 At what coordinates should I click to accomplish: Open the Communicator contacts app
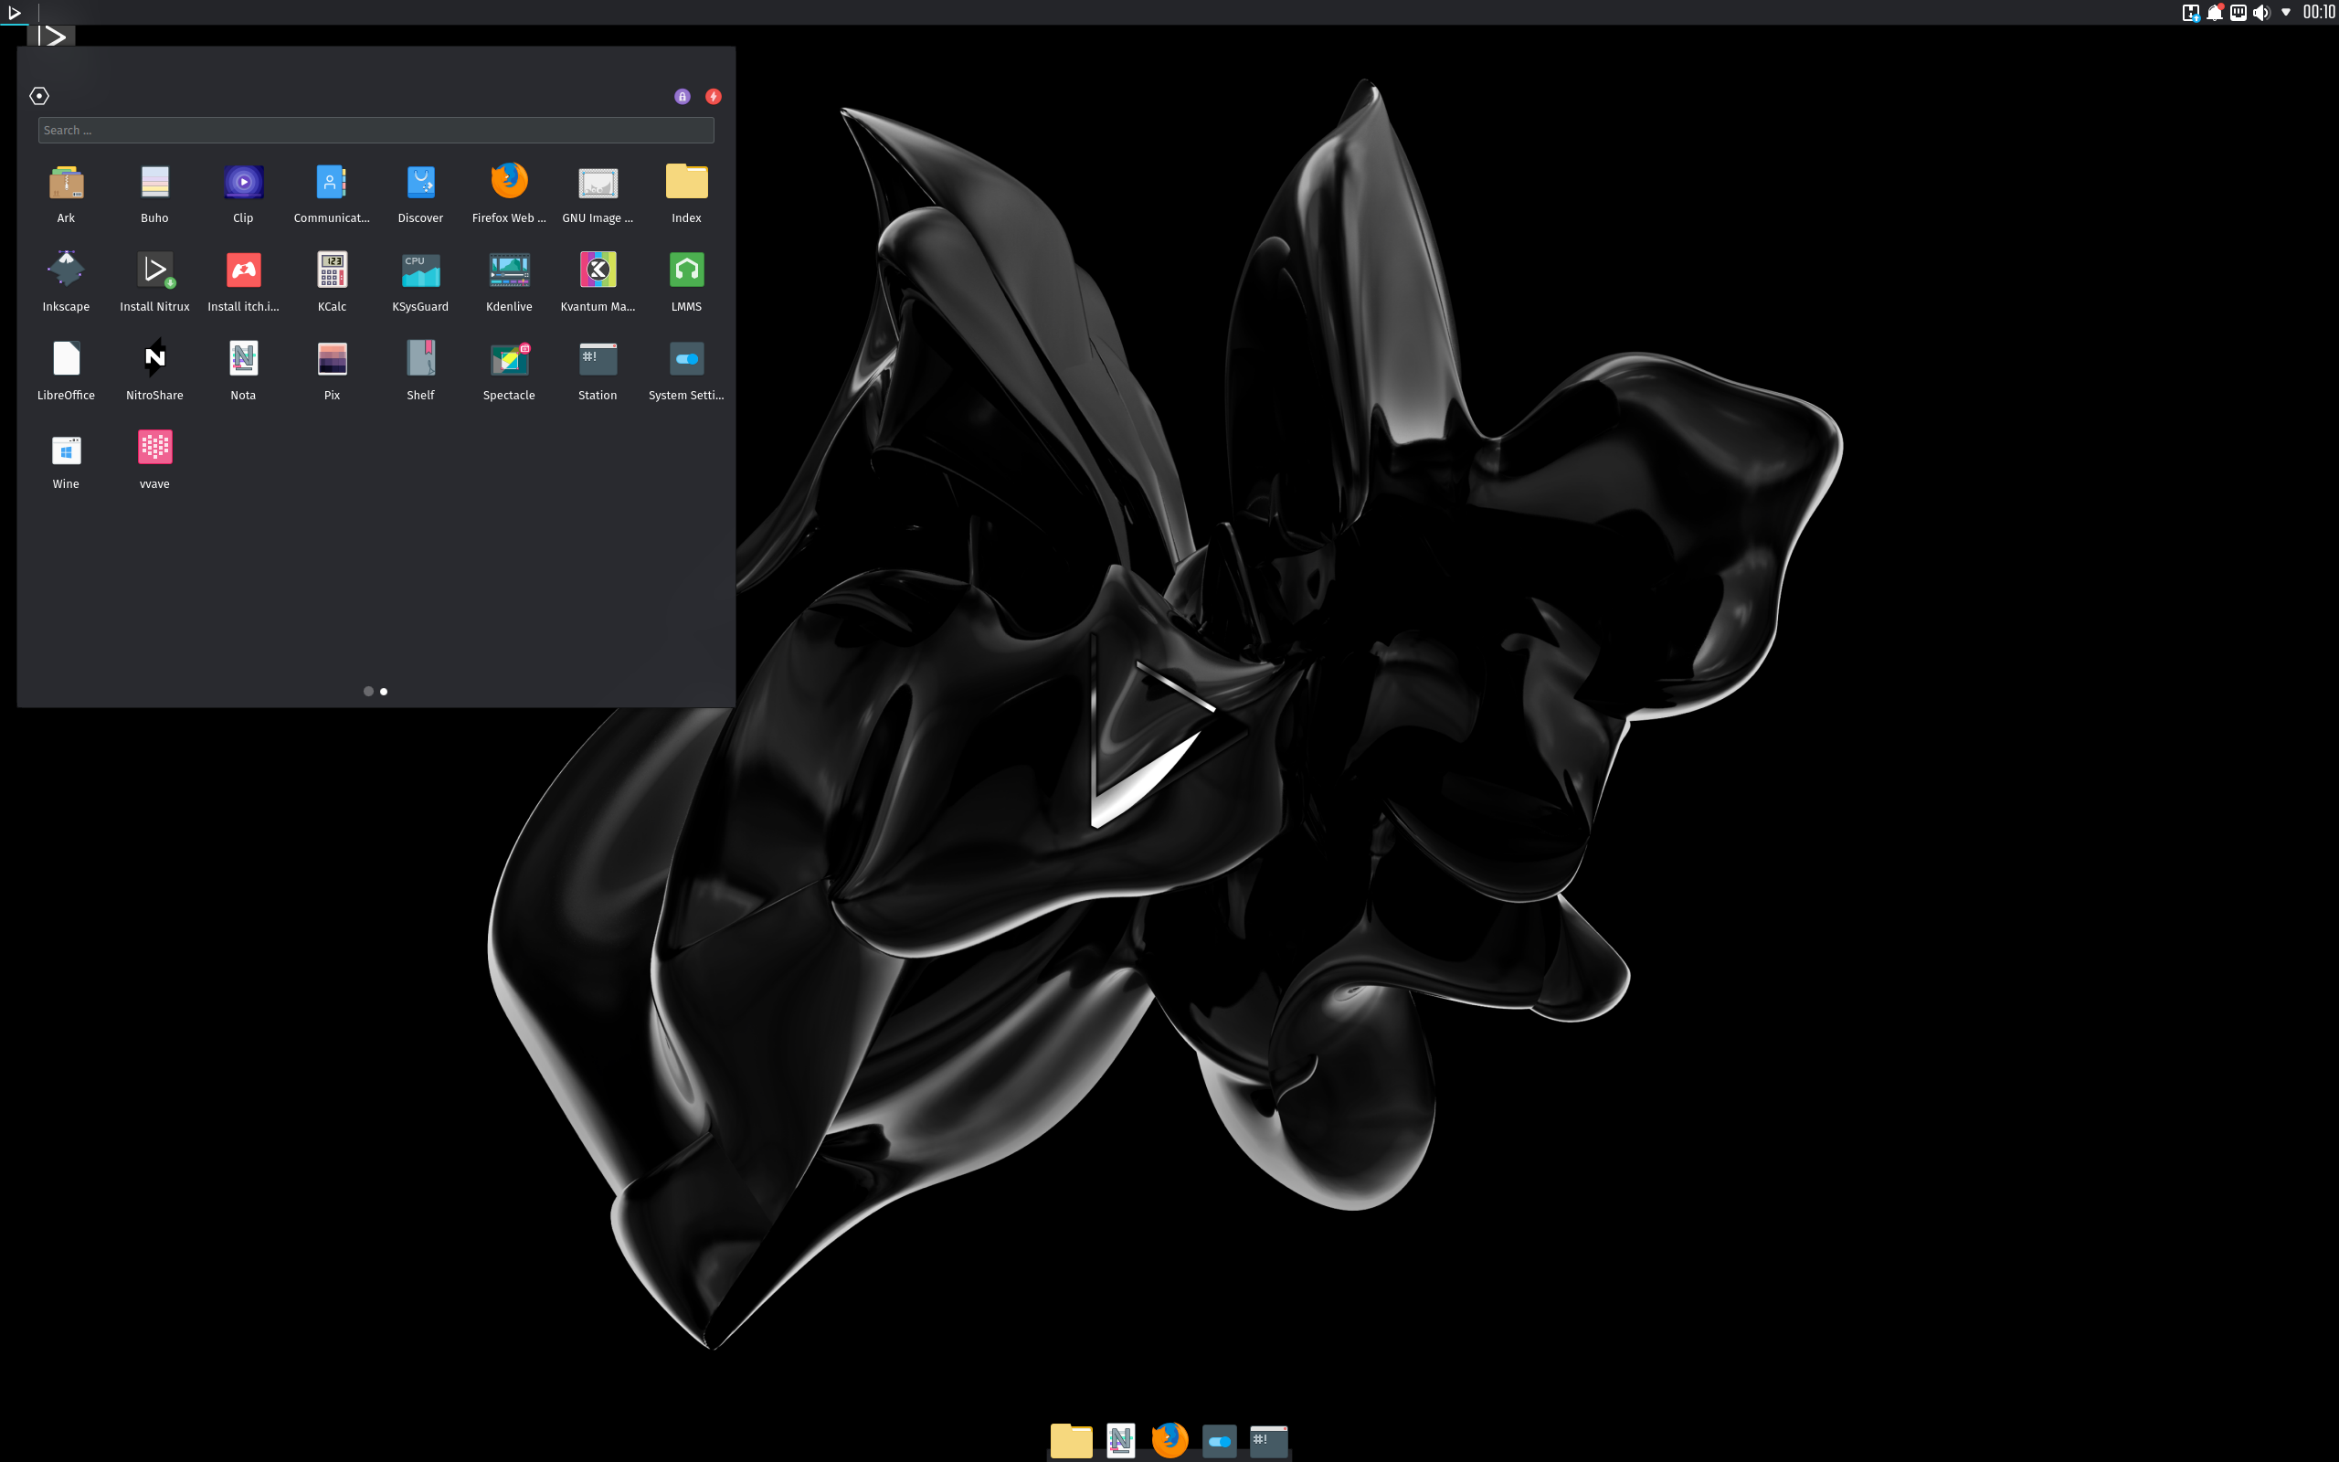point(332,194)
